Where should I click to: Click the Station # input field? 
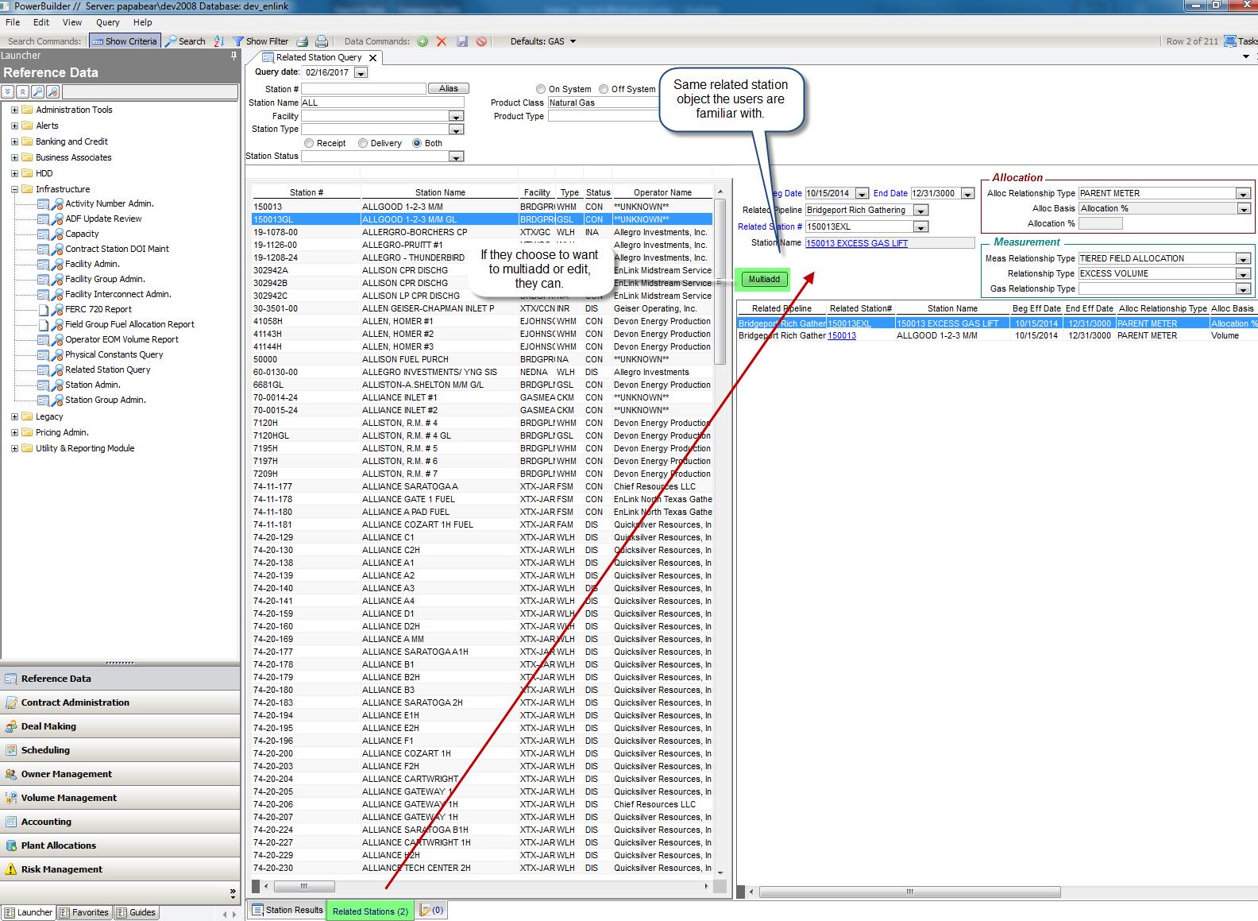[363, 89]
